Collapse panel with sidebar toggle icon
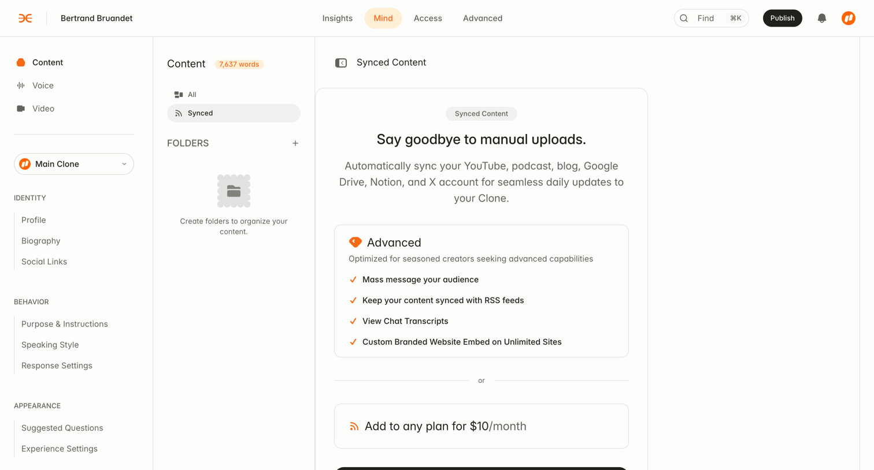Image resolution: width=874 pixels, height=470 pixels. 341,63
